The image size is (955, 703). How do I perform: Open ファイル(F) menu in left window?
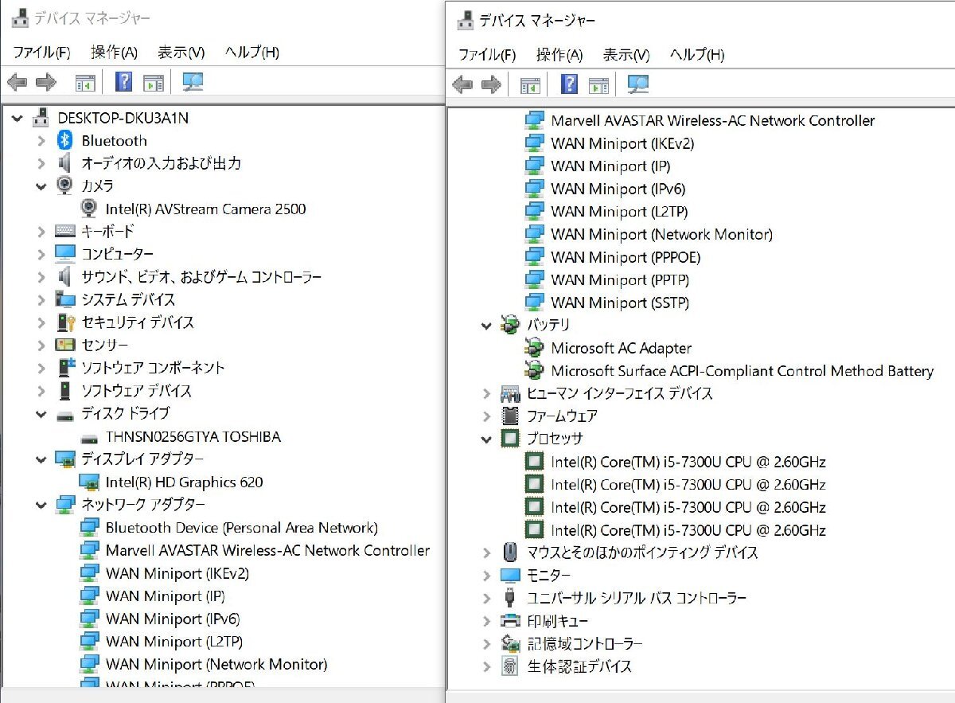pos(41,53)
